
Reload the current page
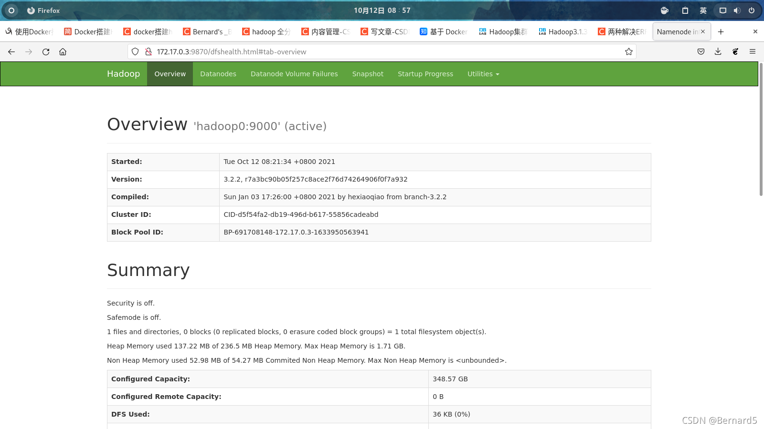click(x=46, y=51)
